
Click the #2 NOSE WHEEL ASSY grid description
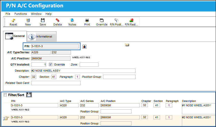pyautogui.click(x=199, y=121)
